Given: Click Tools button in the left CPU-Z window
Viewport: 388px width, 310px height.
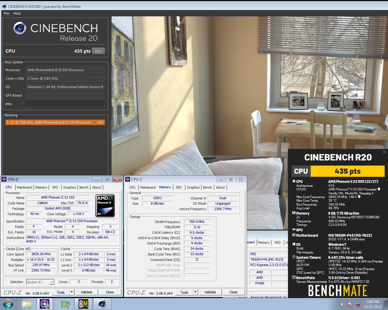Looking at the screenshot, I should pyautogui.click(x=61, y=292).
